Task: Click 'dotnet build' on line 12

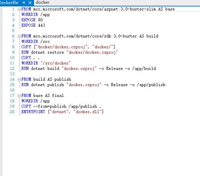Action: (45, 69)
